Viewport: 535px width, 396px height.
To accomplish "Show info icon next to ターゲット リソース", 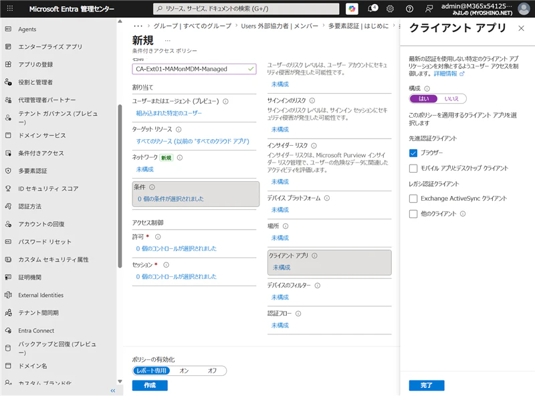I will coord(179,129).
